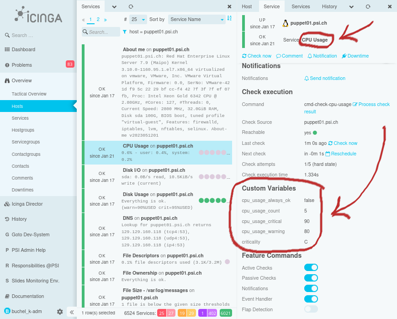
Task: Open Downtimes menu item
Action: click(x=22, y=190)
